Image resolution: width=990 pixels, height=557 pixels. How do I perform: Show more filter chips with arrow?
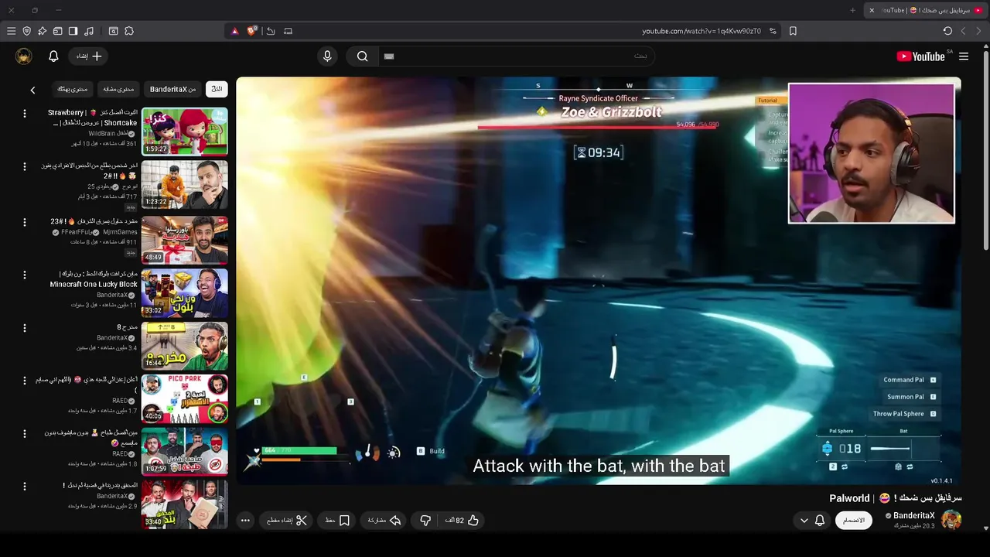coord(32,90)
